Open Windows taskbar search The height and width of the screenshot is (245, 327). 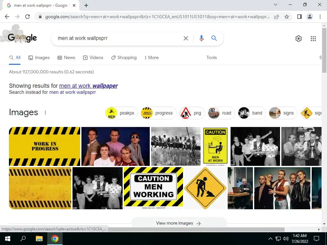pos(23,239)
